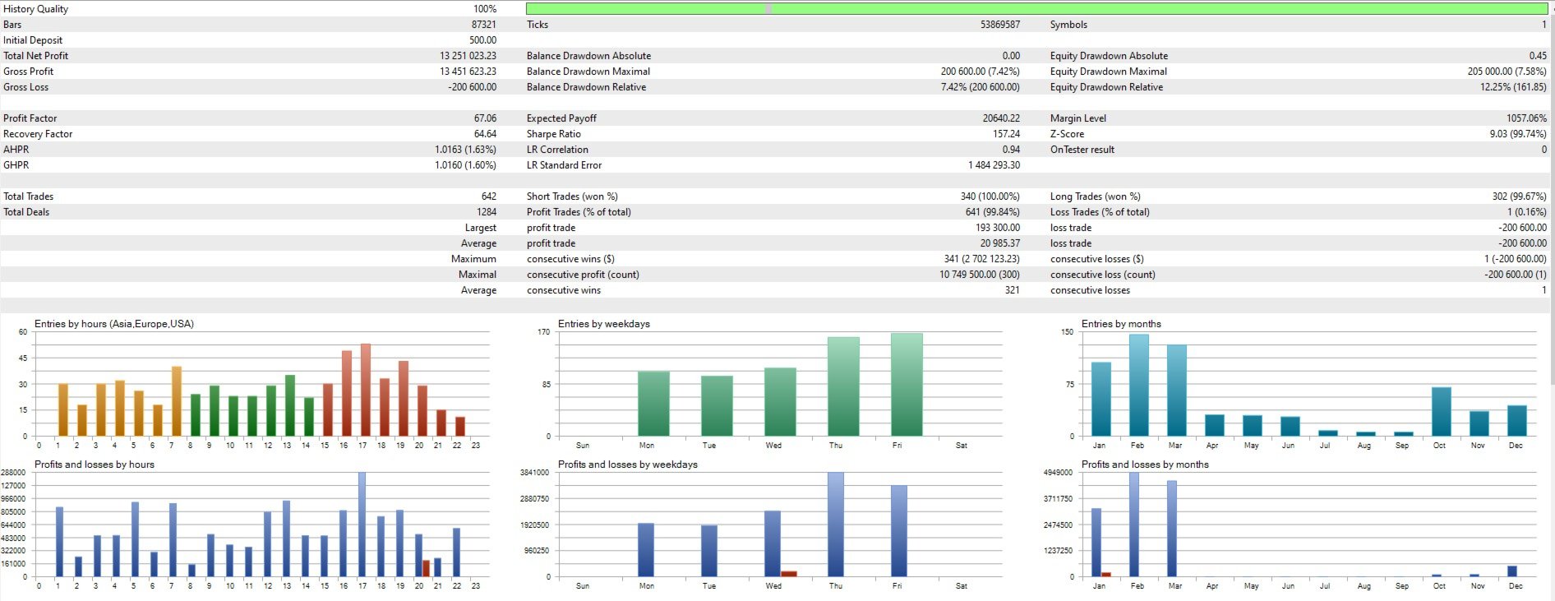The width and height of the screenshot is (1555, 601).
Task: Click the Entries by months chart title
Action: (x=1121, y=324)
